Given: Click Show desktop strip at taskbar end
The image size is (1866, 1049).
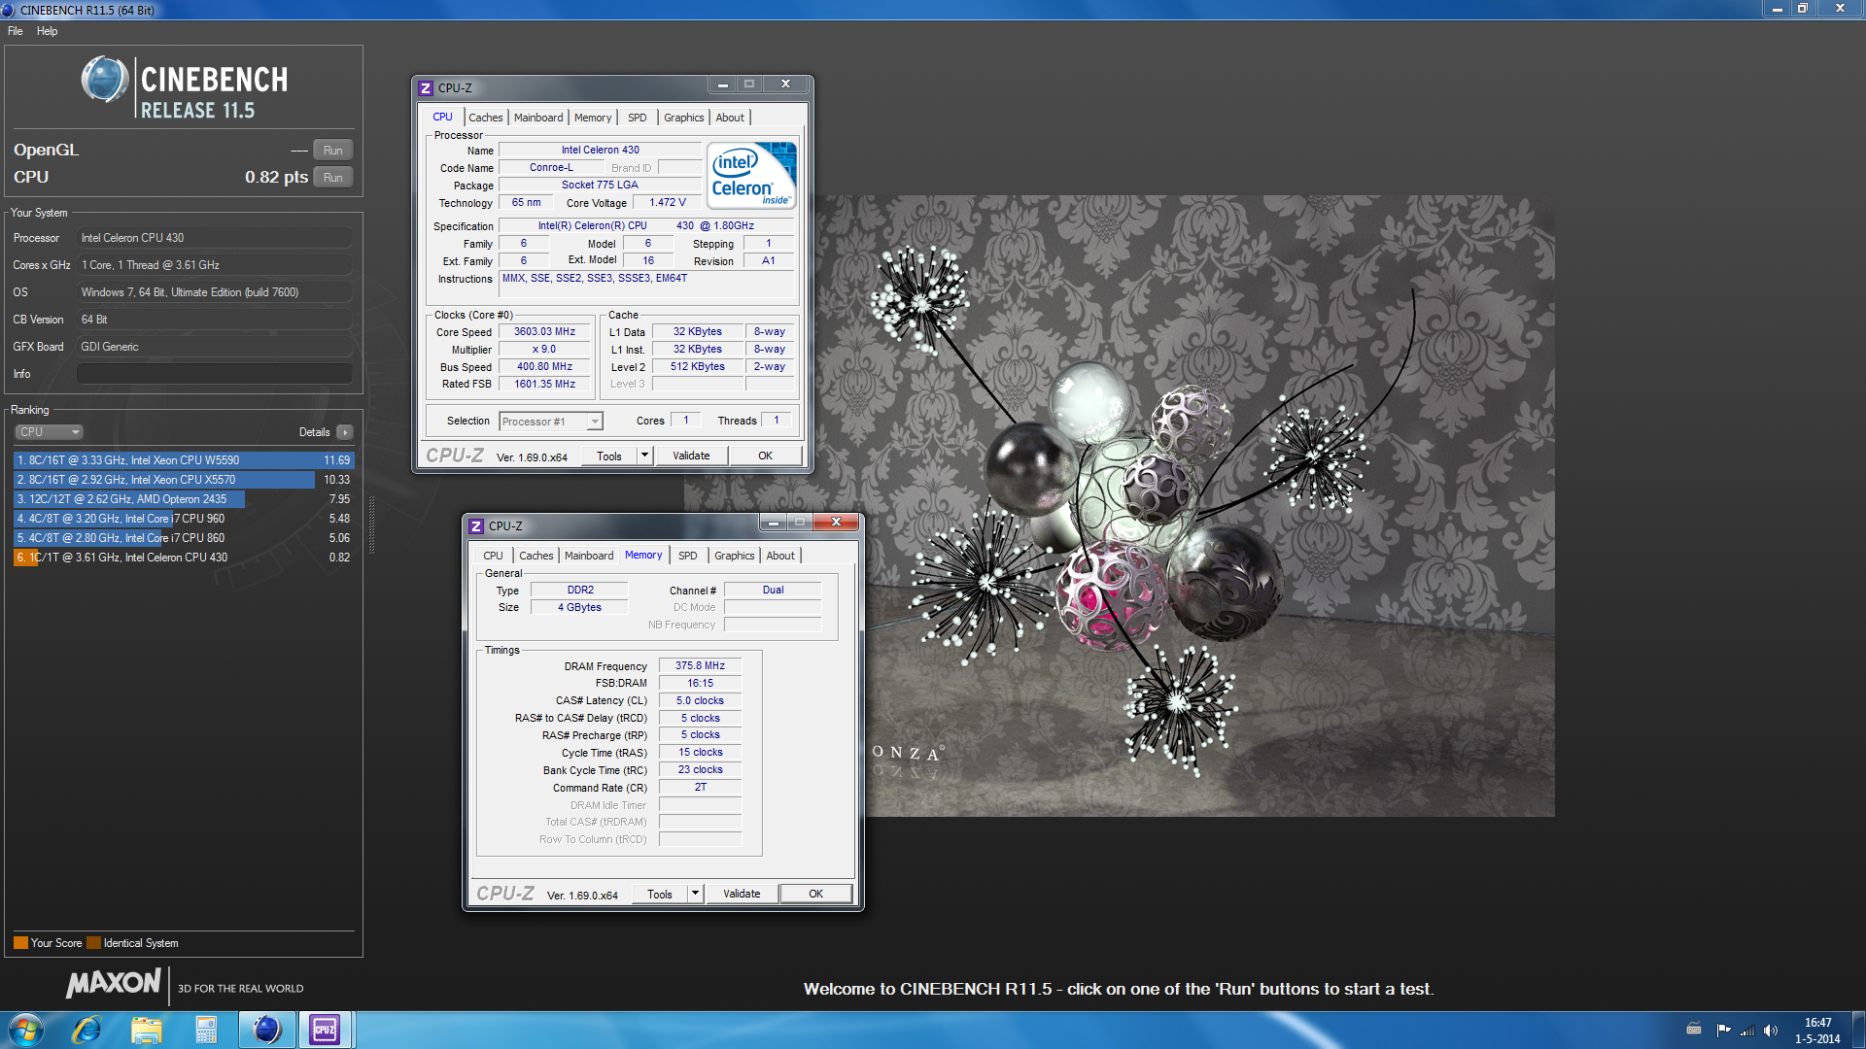Looking at the screenshot, I should [x=1858, y=1030].
